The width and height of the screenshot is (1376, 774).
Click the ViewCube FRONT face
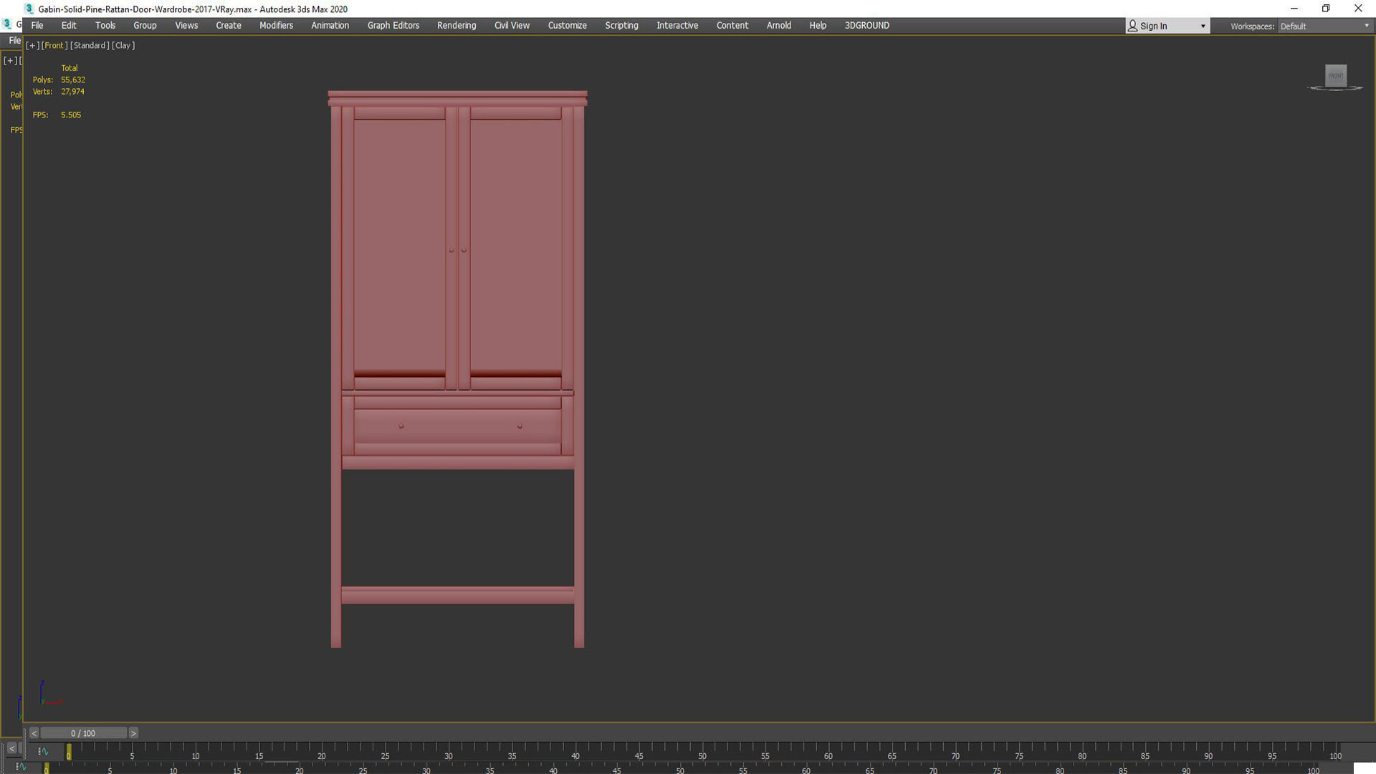(x=1336, y=75)
